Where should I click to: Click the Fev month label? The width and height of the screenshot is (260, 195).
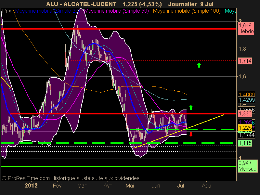(57, 186)
